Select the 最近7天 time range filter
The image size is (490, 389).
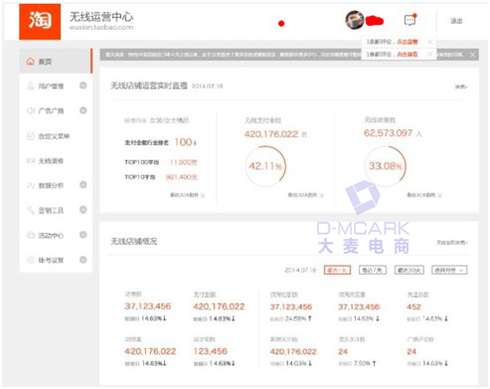[x=373, y=270]
